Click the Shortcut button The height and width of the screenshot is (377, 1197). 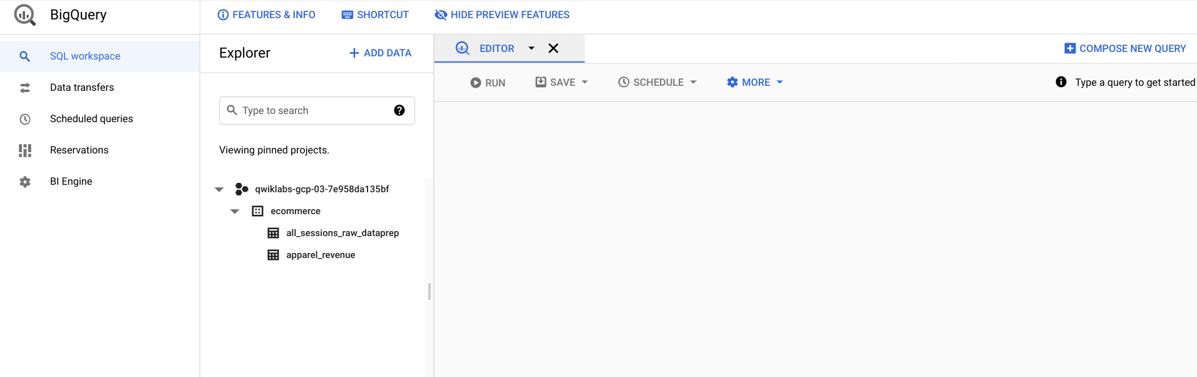(375, 14)
